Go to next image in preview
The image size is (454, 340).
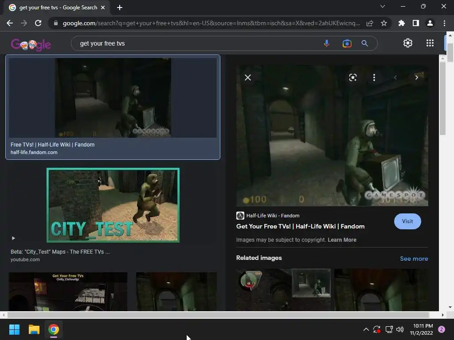pyautogui.click(x=417, y=77)
